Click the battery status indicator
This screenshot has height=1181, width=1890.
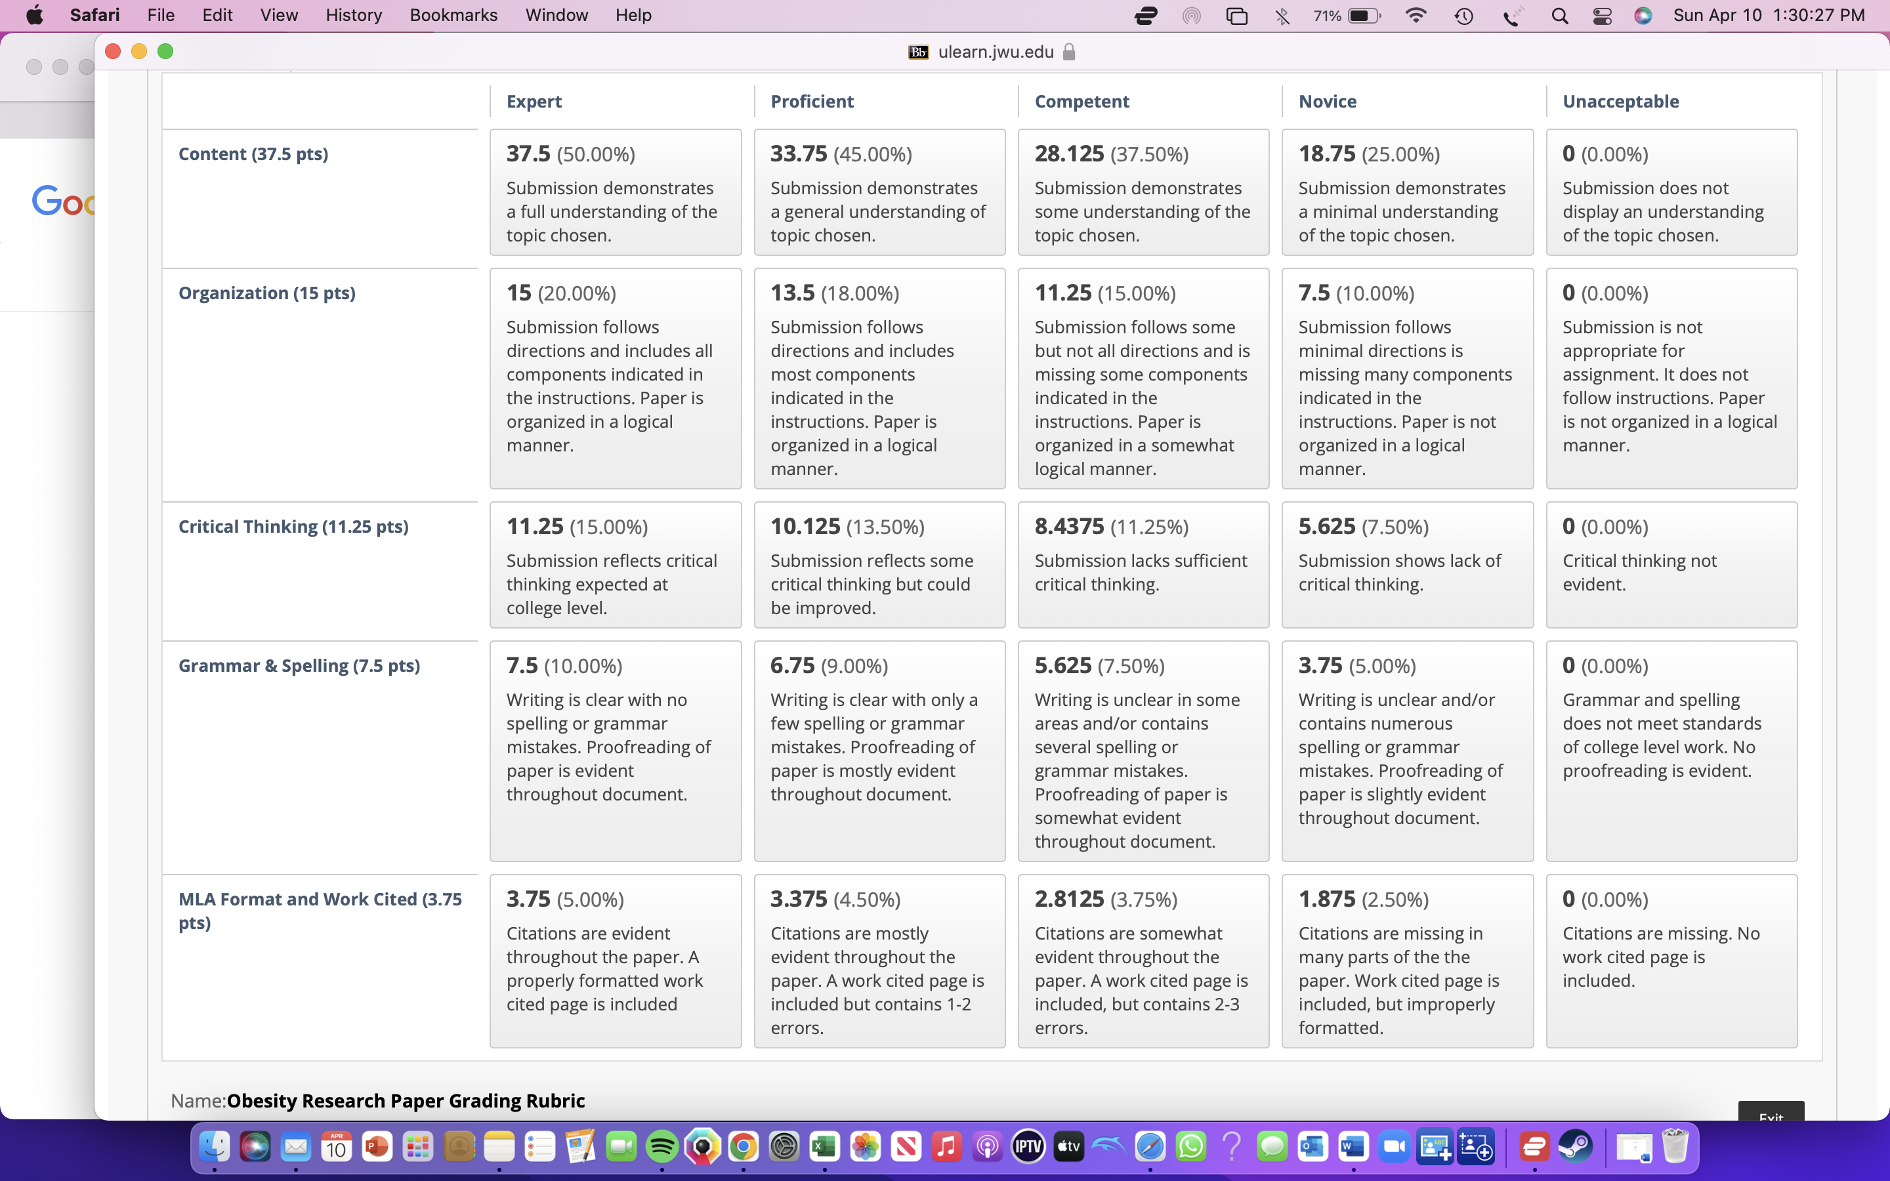(1347, 16)
